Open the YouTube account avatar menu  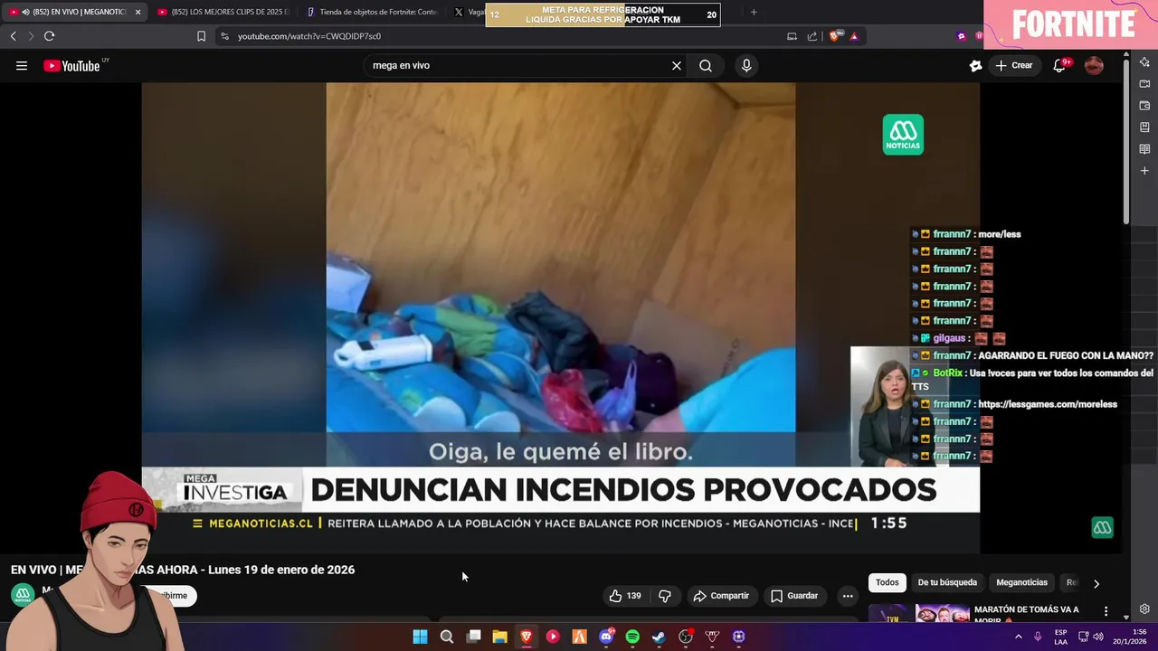pos(1094,65)
